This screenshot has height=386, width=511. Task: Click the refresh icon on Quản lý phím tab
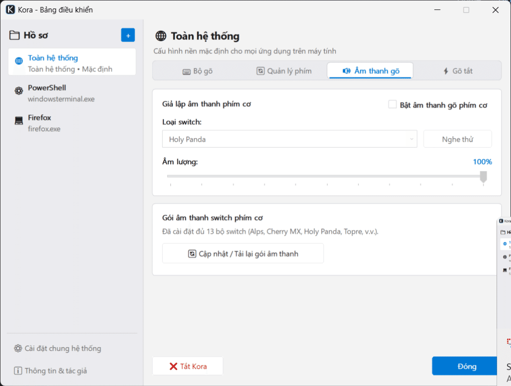(260, 71)
